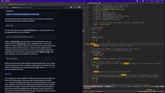Click the [3/19] search match count

(149, 90)
